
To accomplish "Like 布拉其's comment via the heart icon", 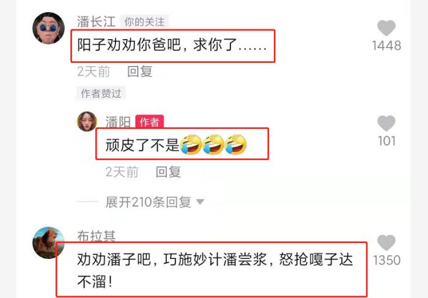I will pyautogui.click(x=386, y=242).
